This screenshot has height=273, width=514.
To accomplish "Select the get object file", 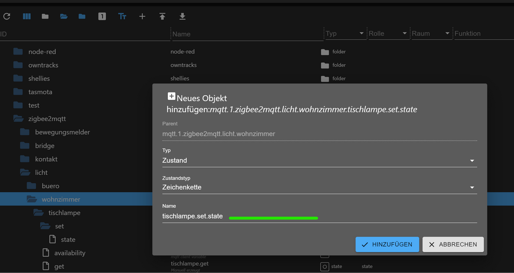I will pyautogui.click(x=59, y=266).
